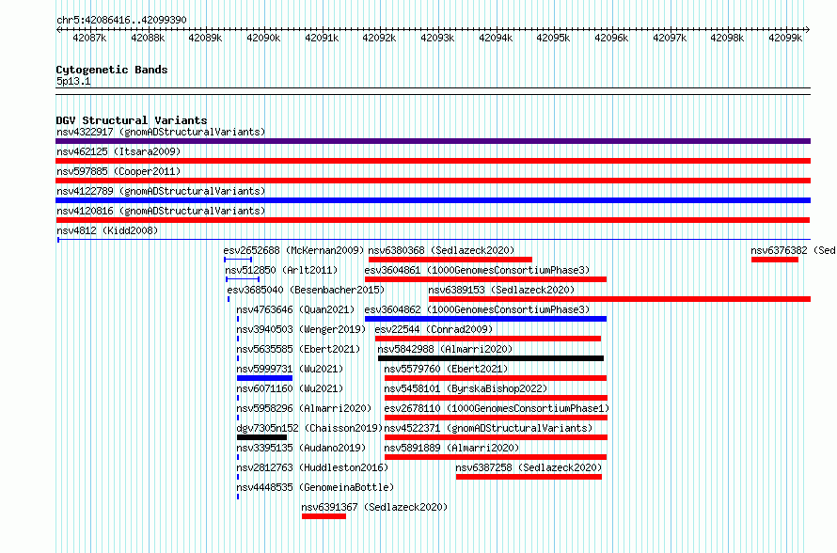Click the 42097k ruler label
This screenshot has height=553, width=837.
click(670, 38)
